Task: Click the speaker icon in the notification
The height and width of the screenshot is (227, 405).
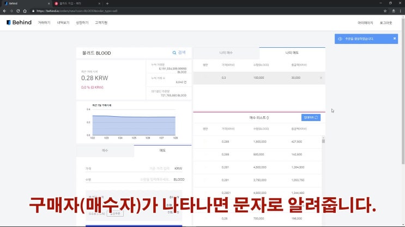Action: coord(340,39)
